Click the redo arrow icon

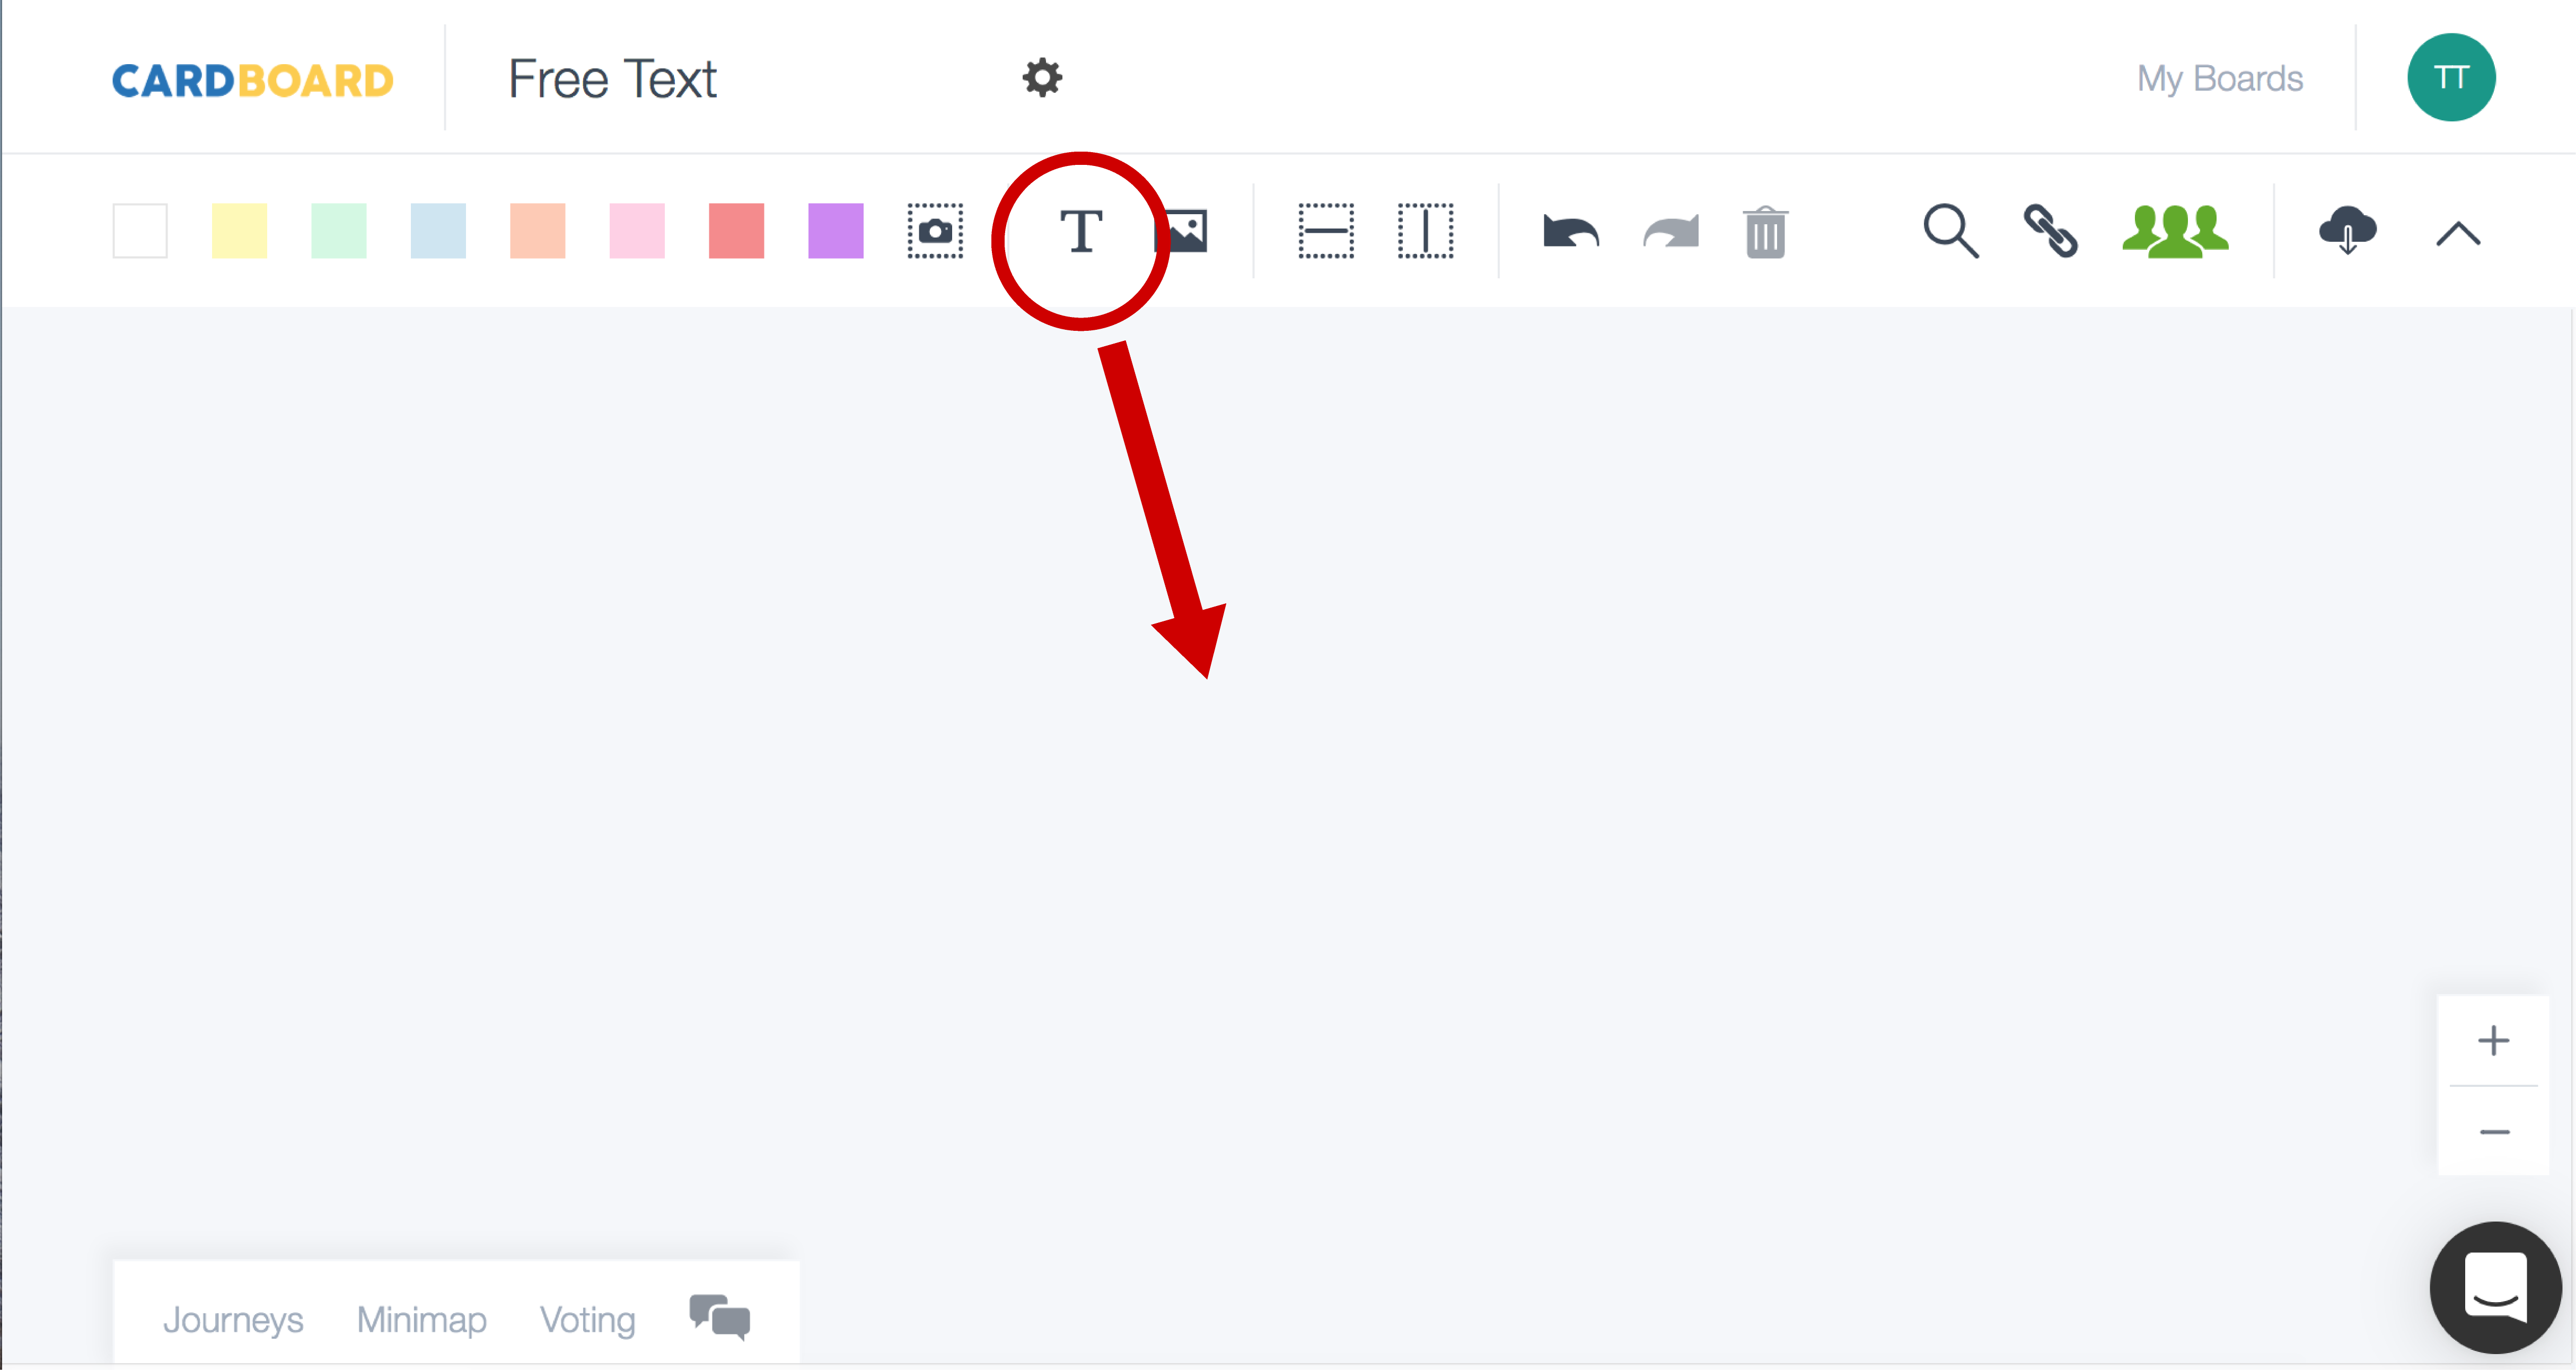tap(1670, 232)
